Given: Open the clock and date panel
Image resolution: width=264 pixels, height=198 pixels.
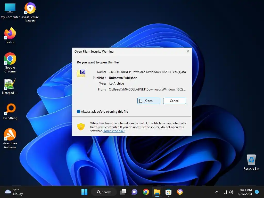Looking at the screenshot, I should 245,192.
